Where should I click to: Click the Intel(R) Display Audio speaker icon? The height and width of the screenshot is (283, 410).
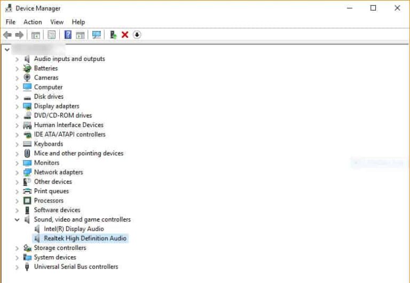(x=37, y=229)
